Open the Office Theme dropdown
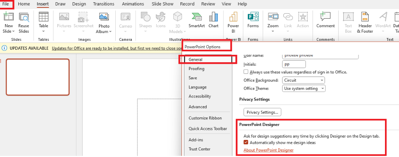This screenshot has width=399, height=157. [x=304, y=88]
